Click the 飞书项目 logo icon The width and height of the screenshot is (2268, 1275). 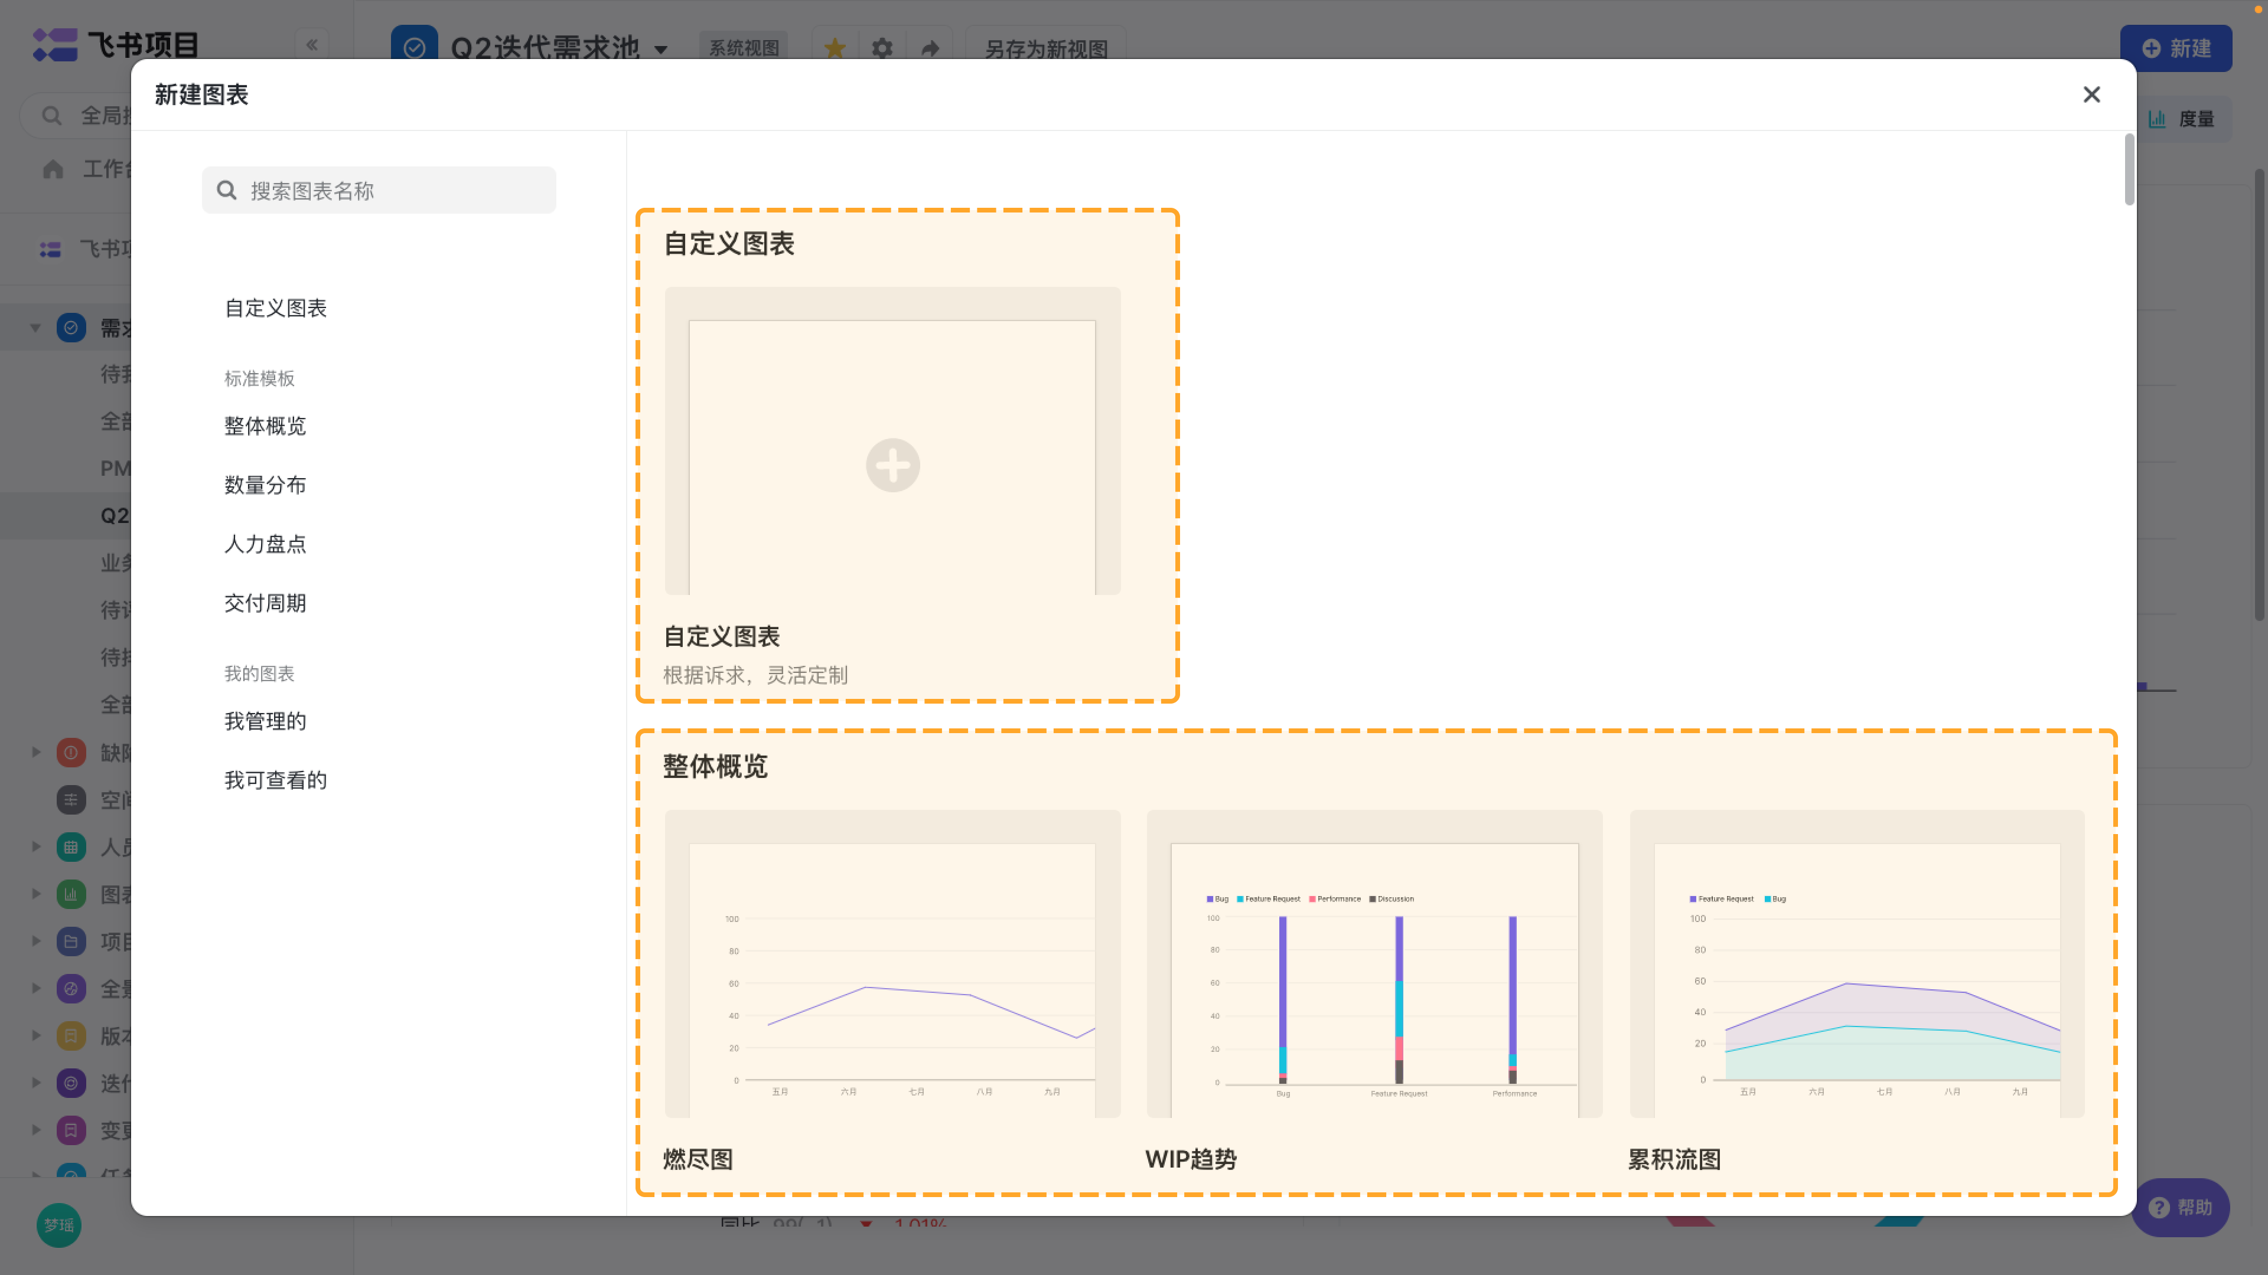(54, 45)
